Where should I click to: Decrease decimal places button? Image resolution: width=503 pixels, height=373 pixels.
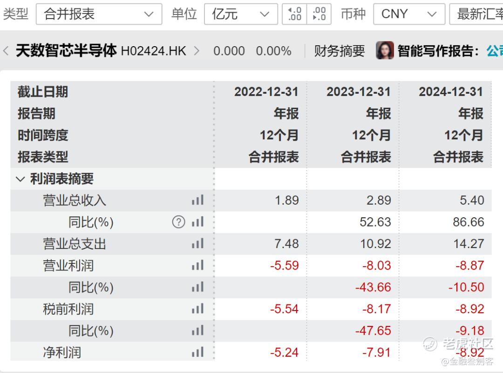[x=319, y=14]
